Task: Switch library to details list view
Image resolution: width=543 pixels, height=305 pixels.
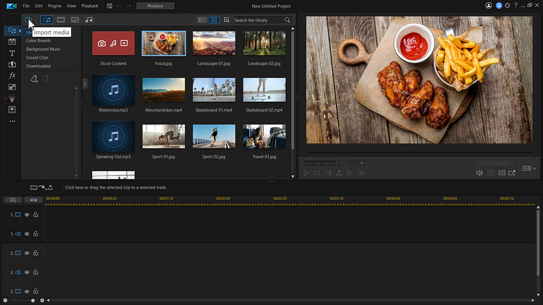Action: 202,20
